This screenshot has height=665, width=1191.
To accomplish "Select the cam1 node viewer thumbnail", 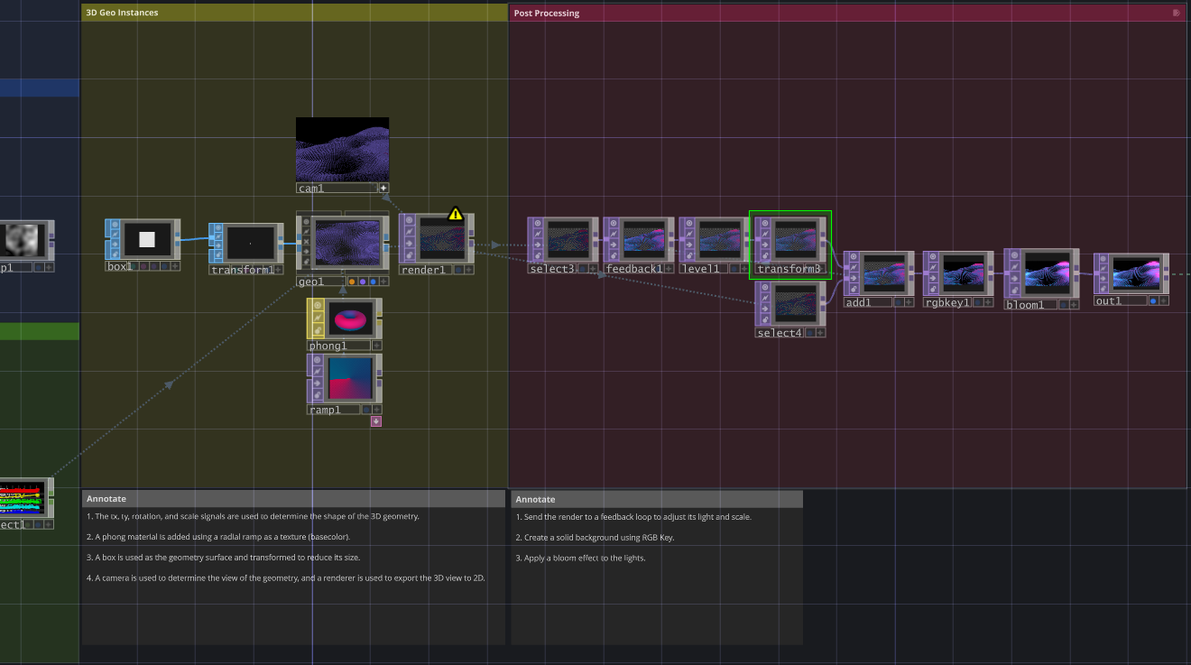I will [342, 149].
